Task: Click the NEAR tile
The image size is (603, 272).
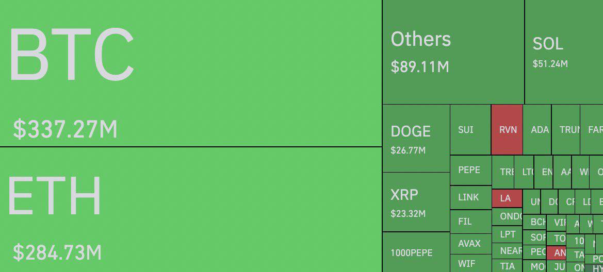Action: tap(507, 251)
